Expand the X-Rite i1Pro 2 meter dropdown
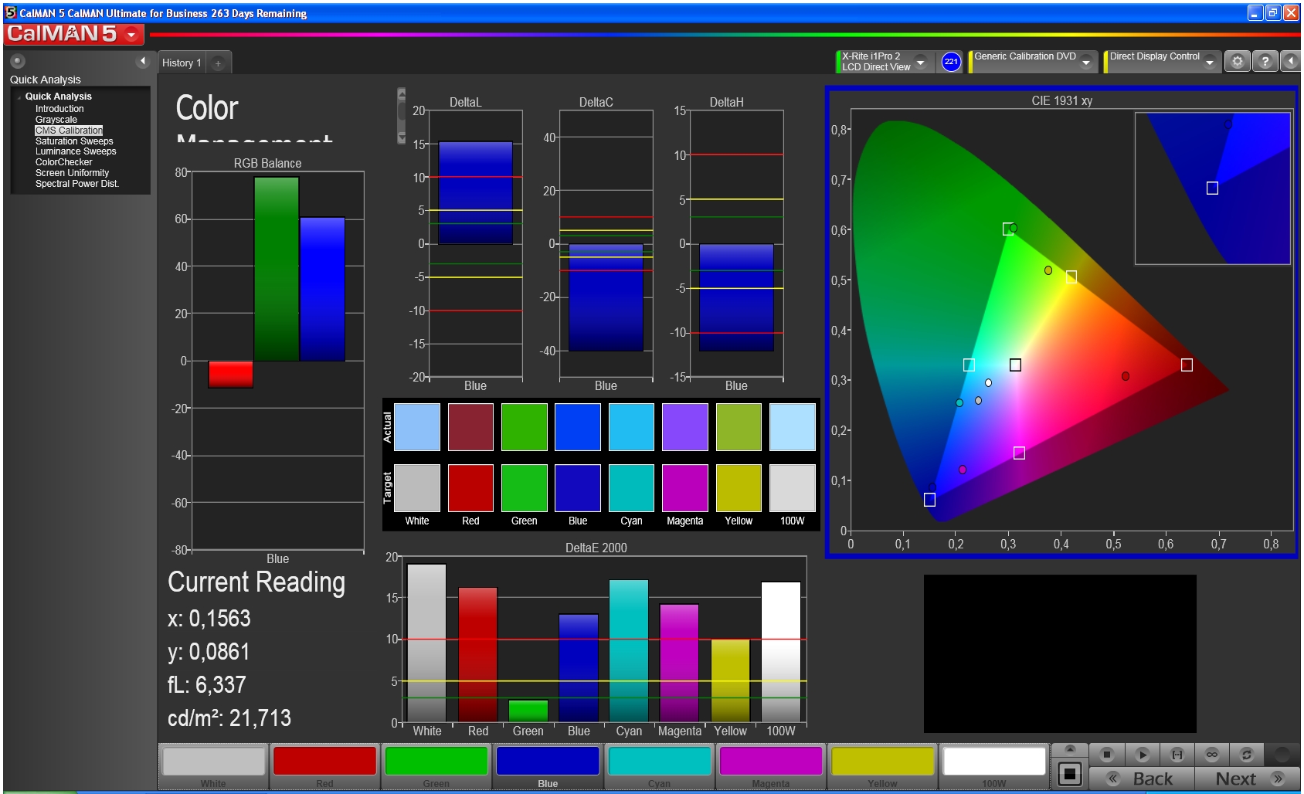 920,62
